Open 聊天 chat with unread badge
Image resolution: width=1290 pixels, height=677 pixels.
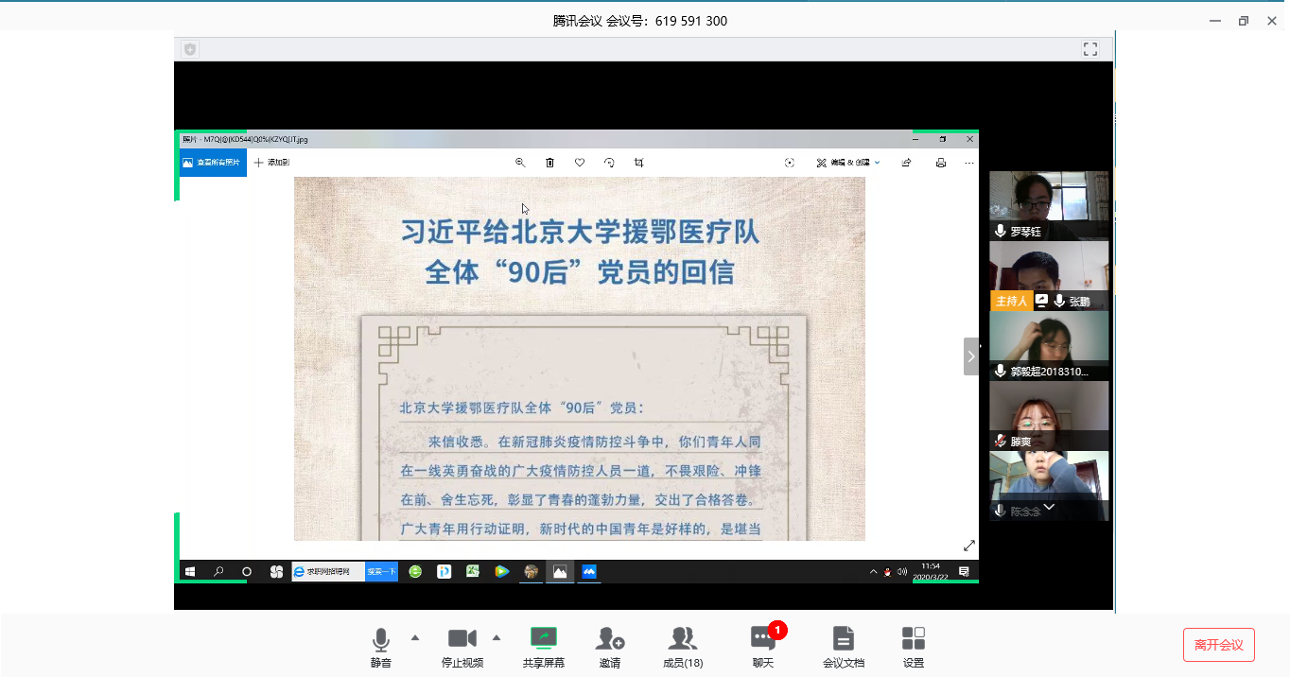(762, 647)
